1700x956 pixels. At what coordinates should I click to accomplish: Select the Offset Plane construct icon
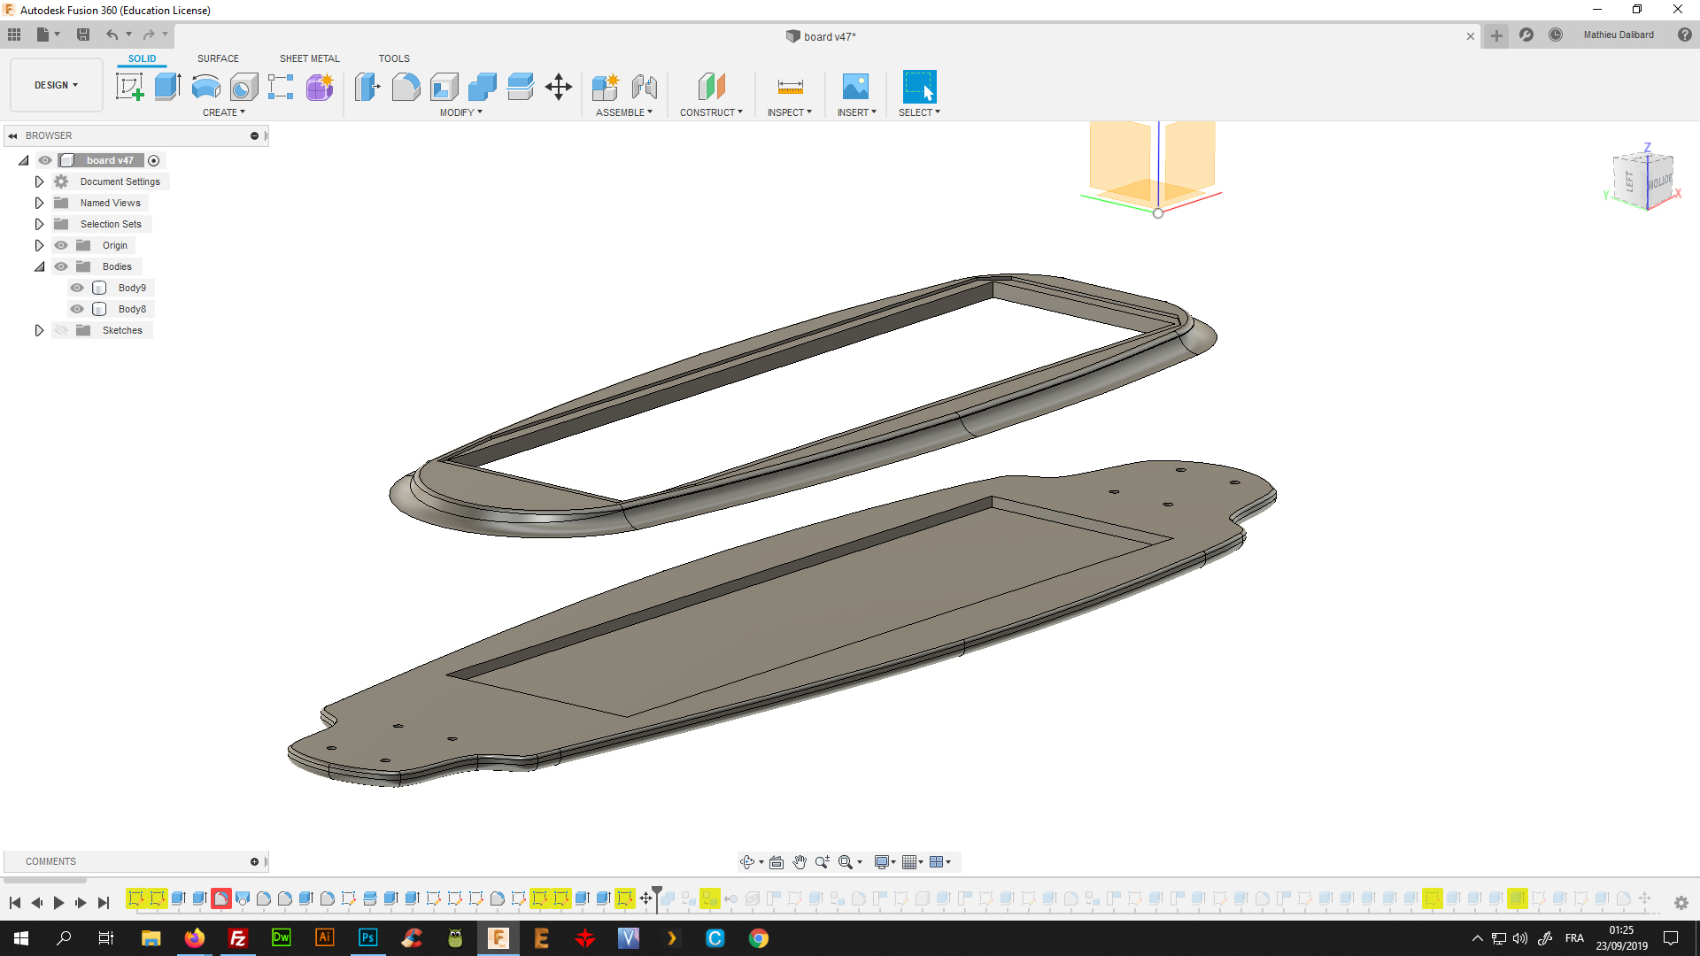[x=711, y=87]
